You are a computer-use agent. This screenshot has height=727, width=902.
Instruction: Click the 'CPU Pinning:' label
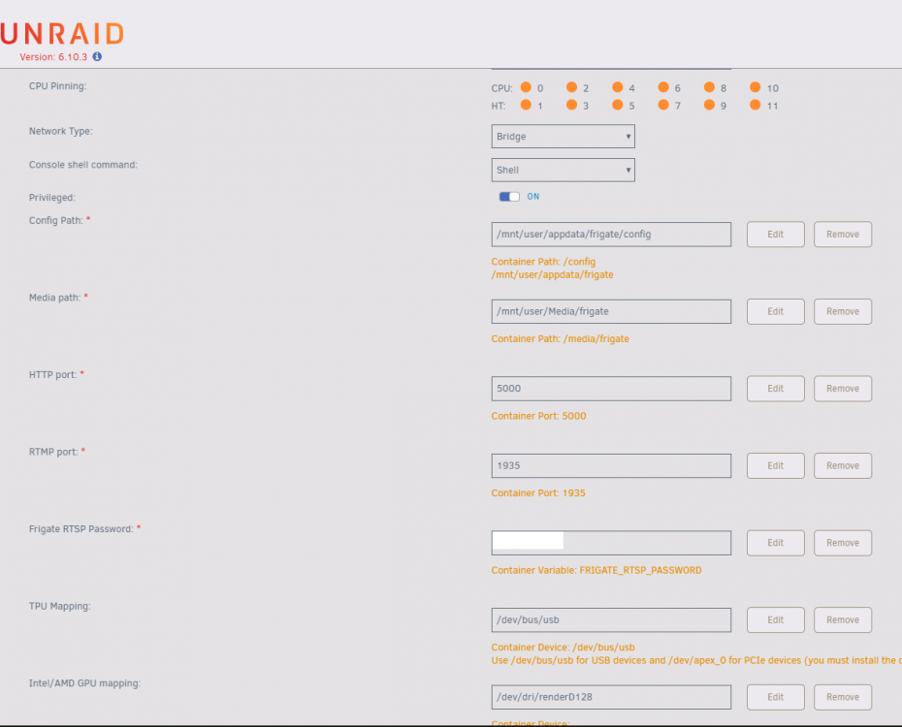point(57,86)
